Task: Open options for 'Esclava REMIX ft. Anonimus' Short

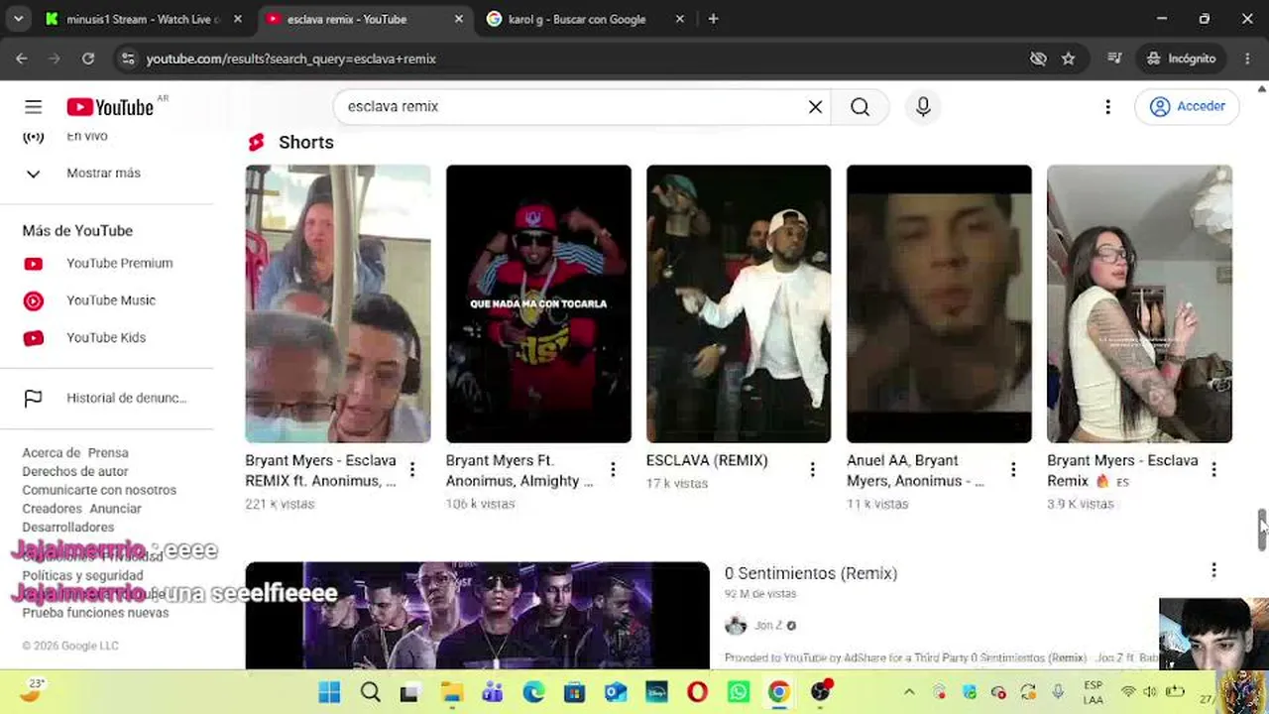Action: coord(412,470)
